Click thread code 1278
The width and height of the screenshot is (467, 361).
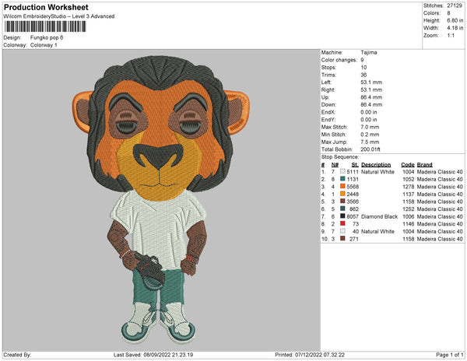409,187
